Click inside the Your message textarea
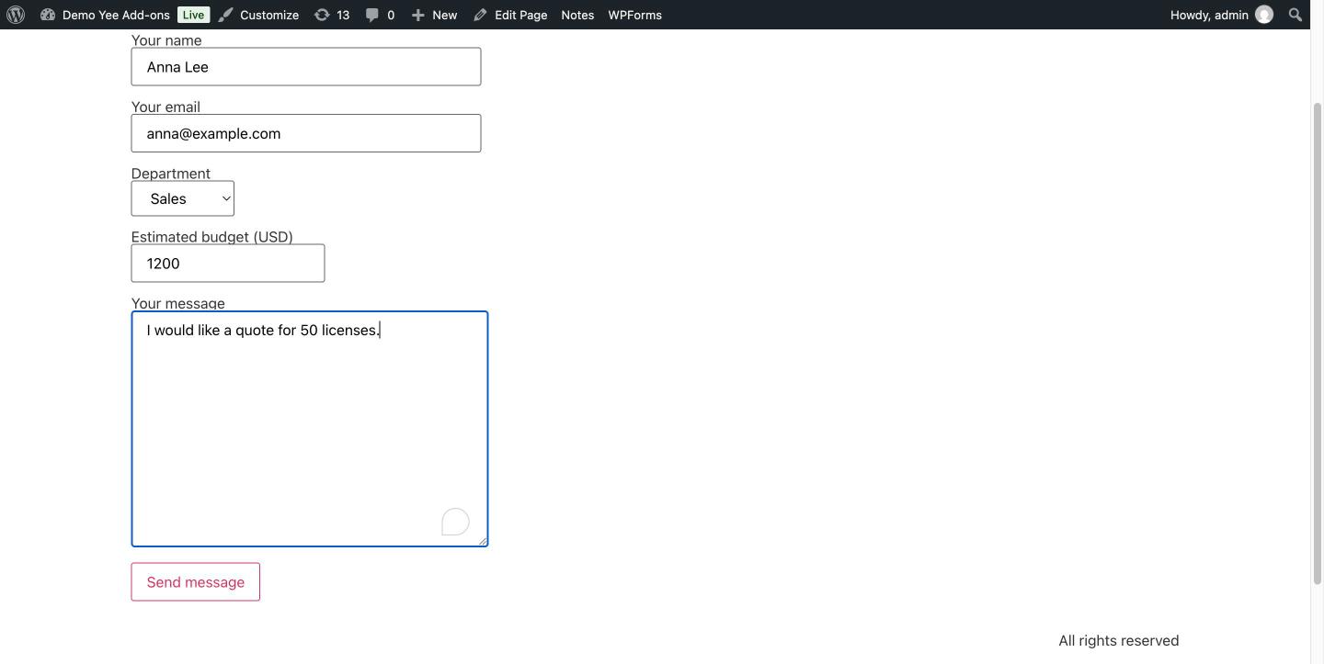 pos(310,429)
